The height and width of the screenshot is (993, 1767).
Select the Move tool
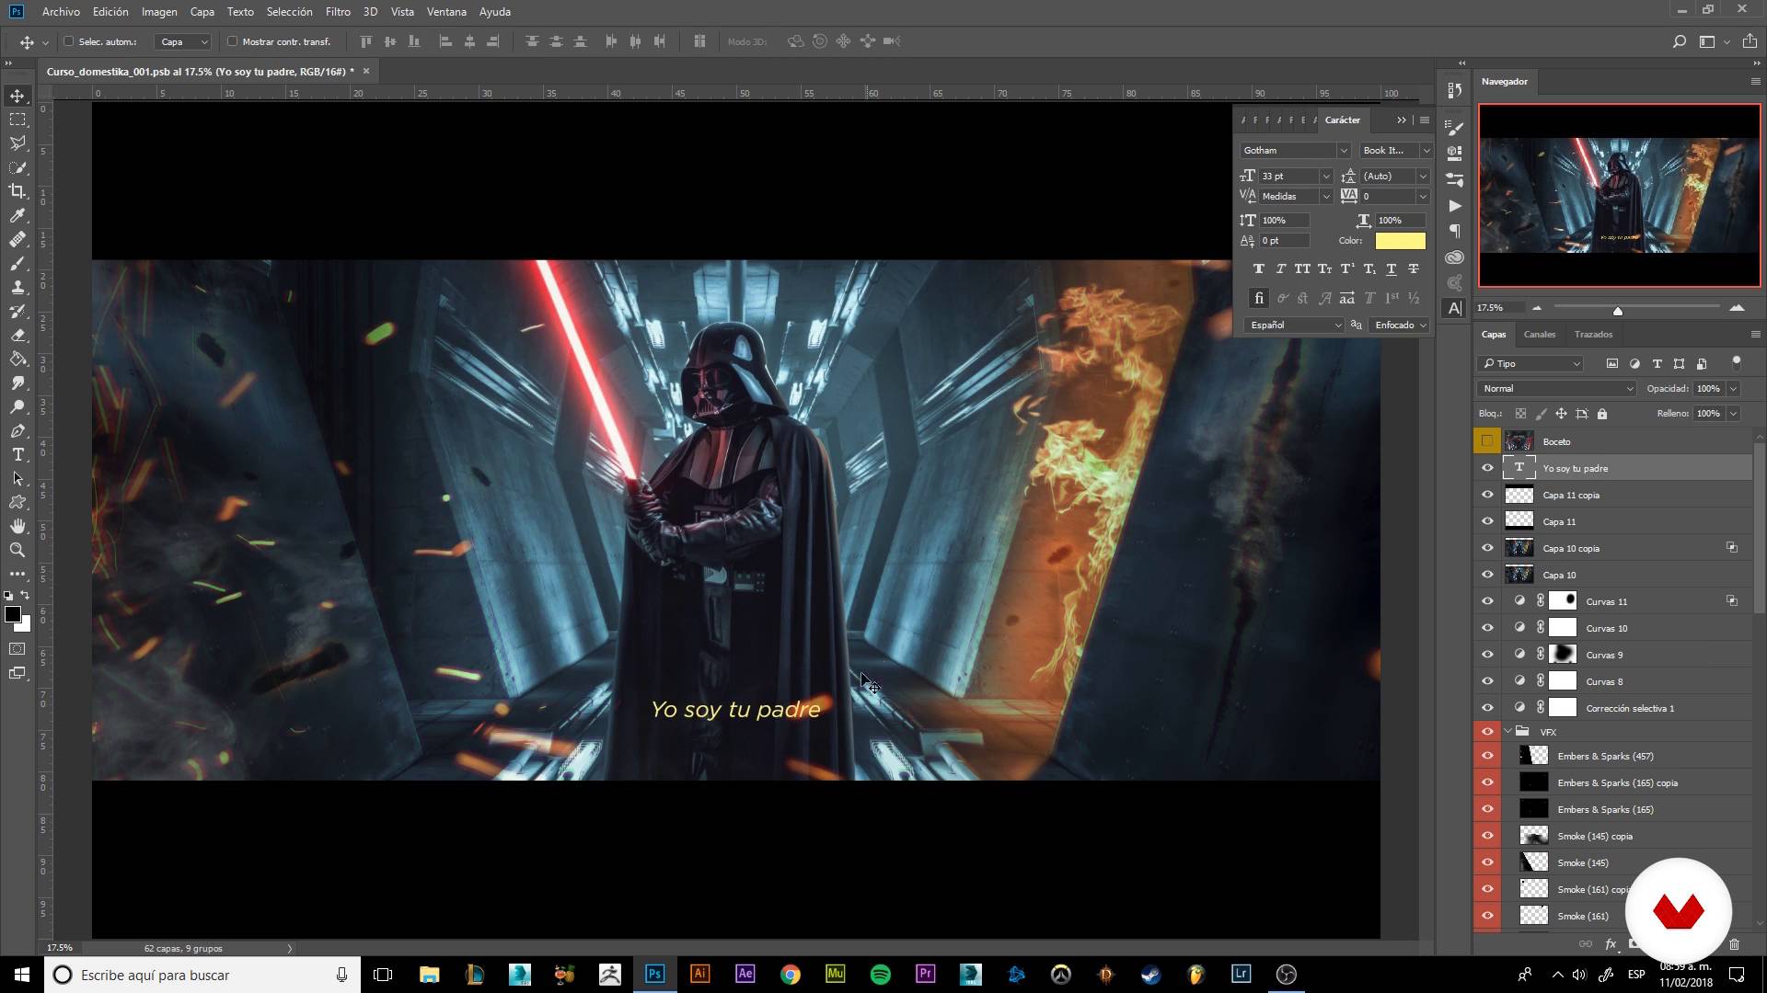17,96
